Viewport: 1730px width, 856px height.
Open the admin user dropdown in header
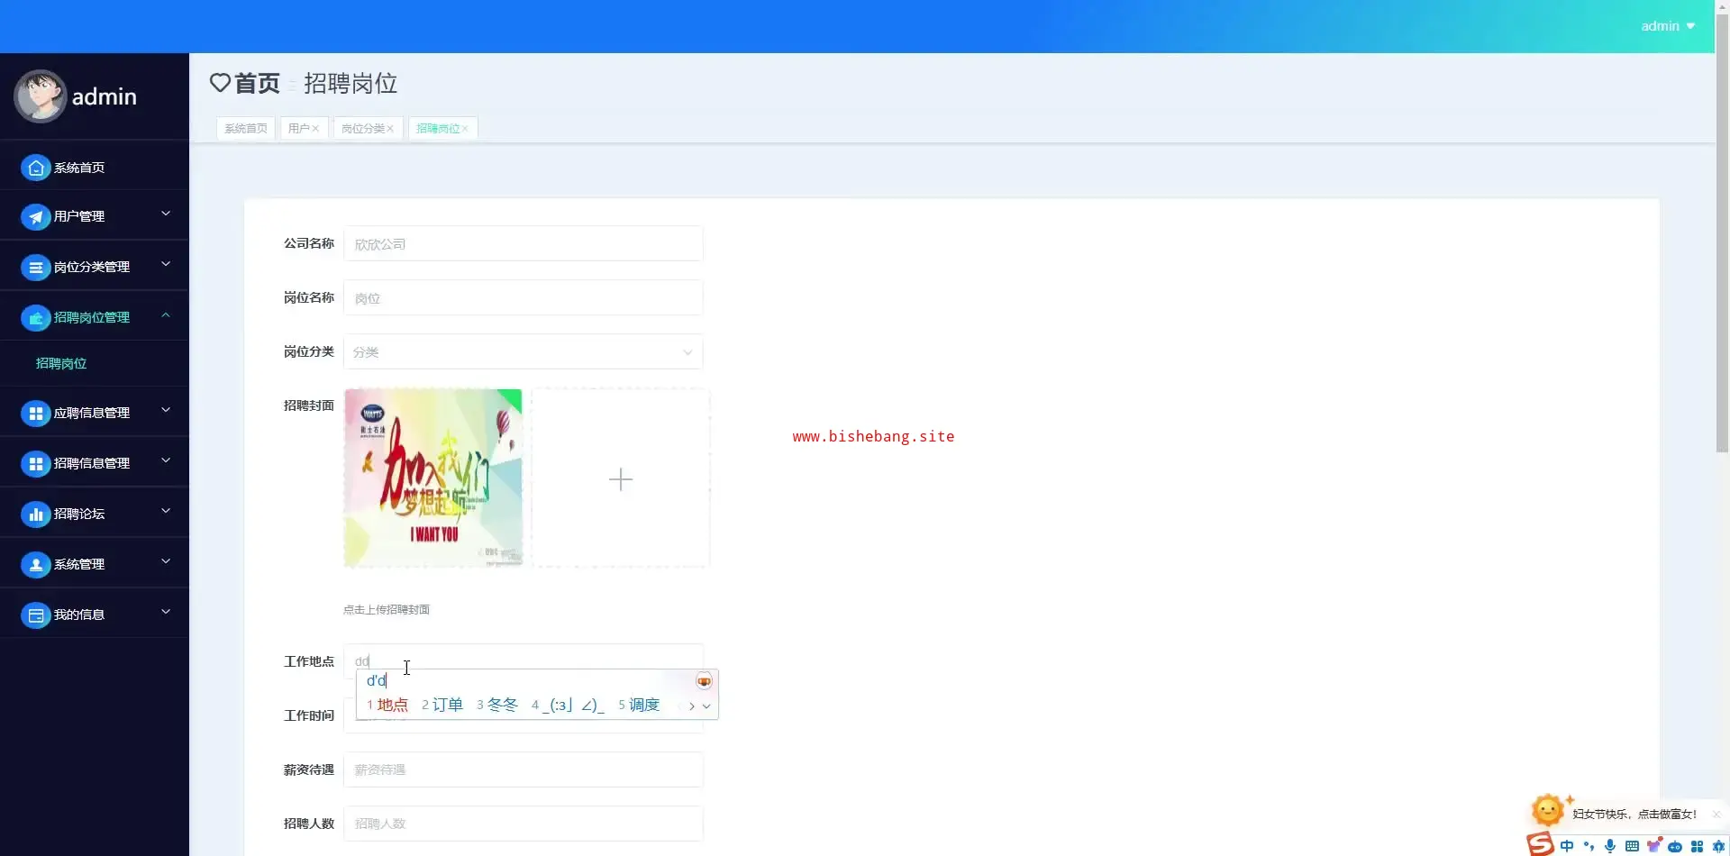[1668, 26]
